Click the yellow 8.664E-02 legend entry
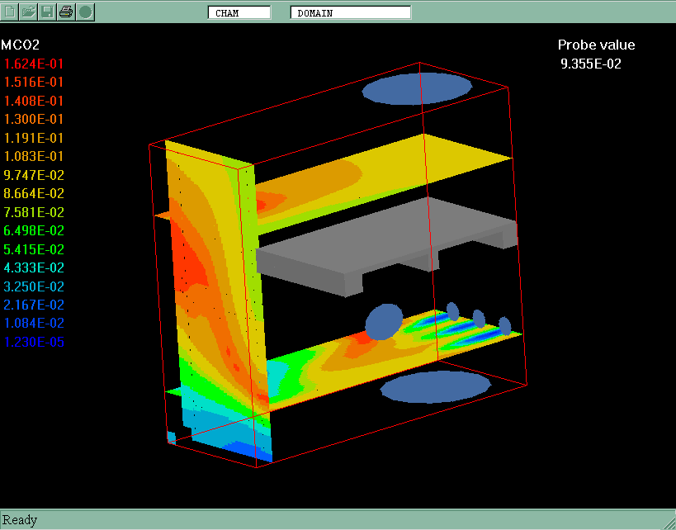 [34, 193]
